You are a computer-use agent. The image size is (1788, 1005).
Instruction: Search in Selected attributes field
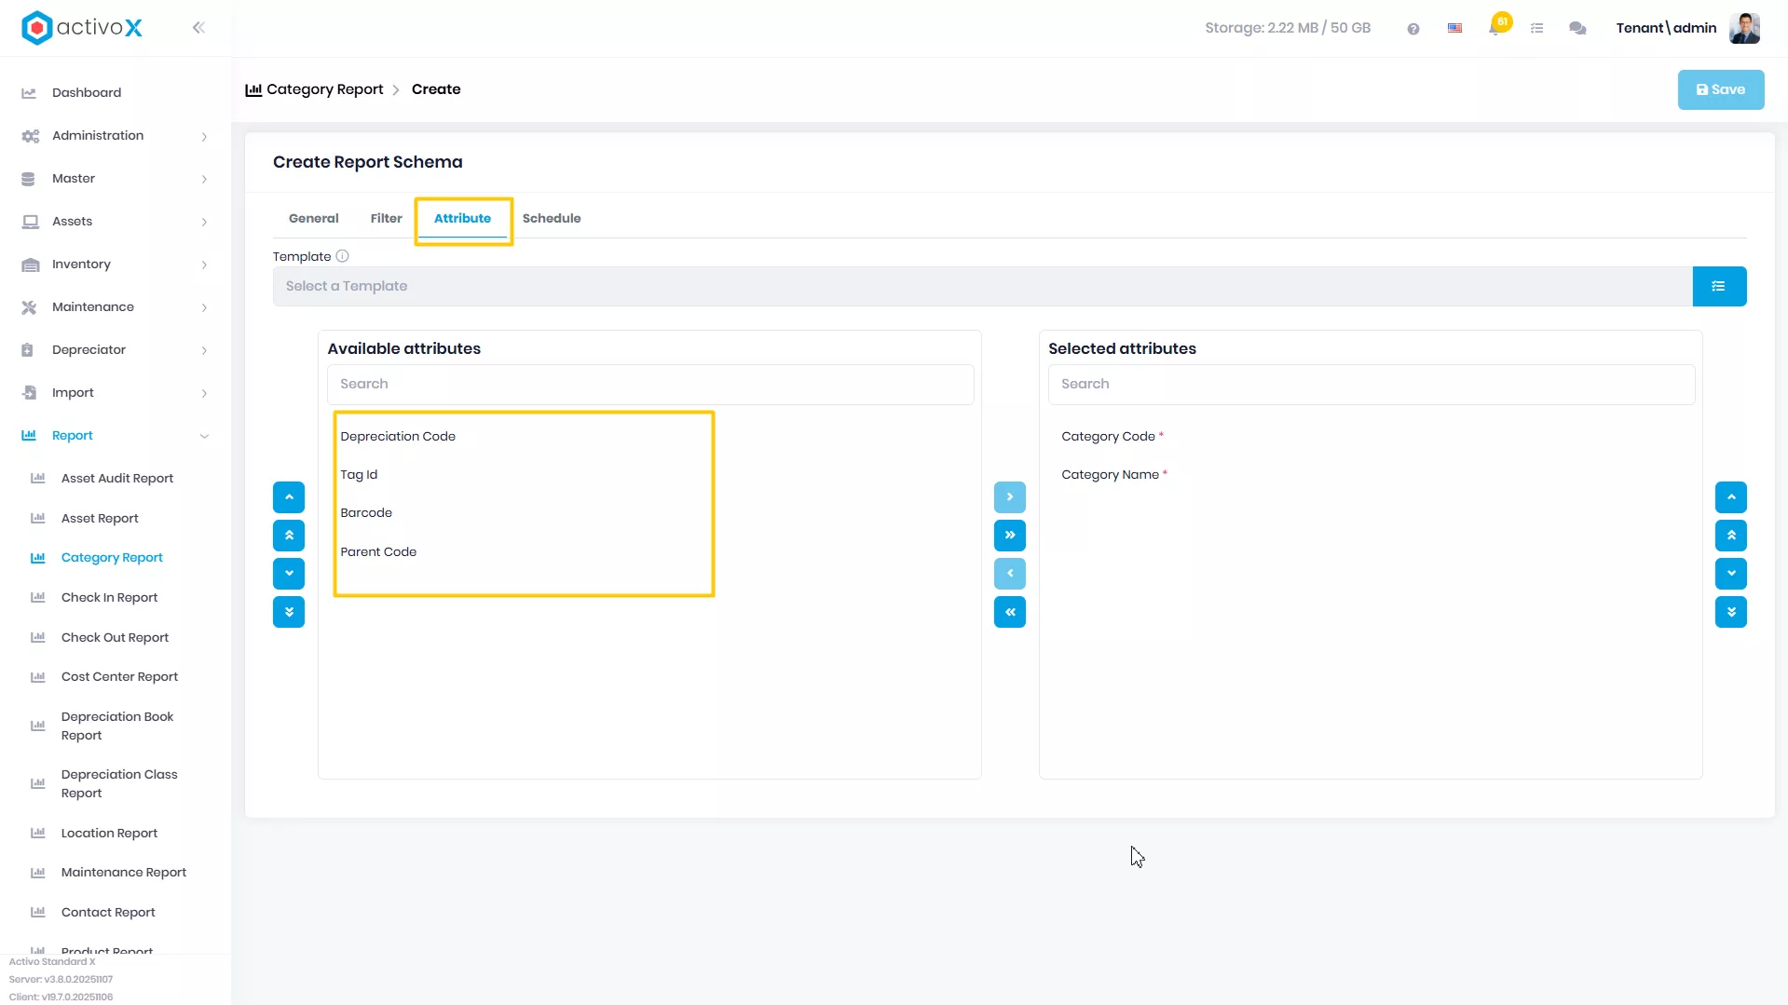(x=1371, y=385)
